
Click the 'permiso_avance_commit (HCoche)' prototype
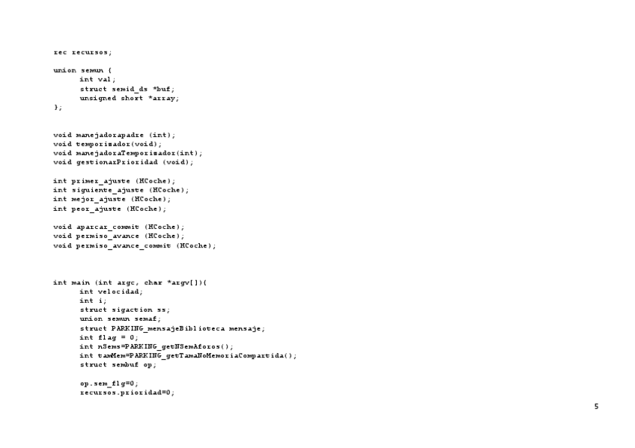coord(135,246)
